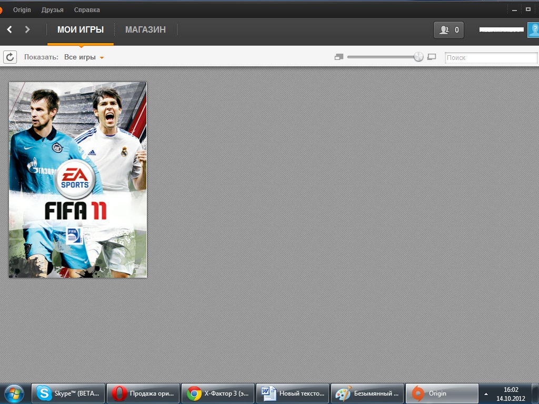Switch to the Chrome Х-Фактор 3 window
The width and height of the screenshot is (539, 404).
point(217,393)
